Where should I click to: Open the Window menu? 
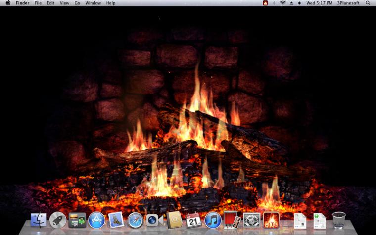93,3
